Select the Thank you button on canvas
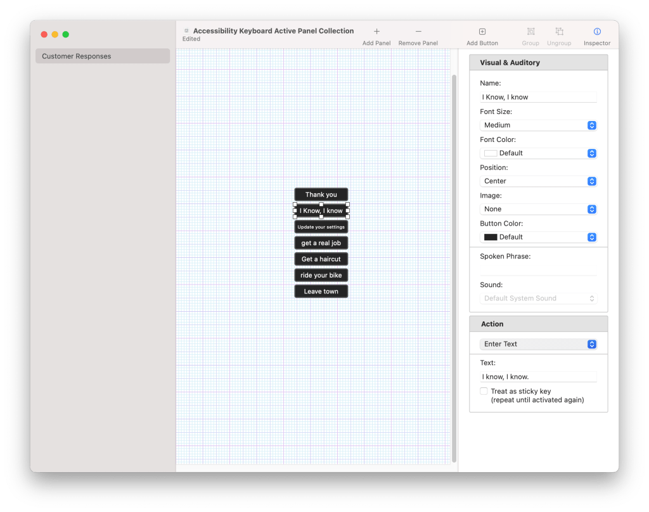649x512 pixels. [x=321, y=195]
